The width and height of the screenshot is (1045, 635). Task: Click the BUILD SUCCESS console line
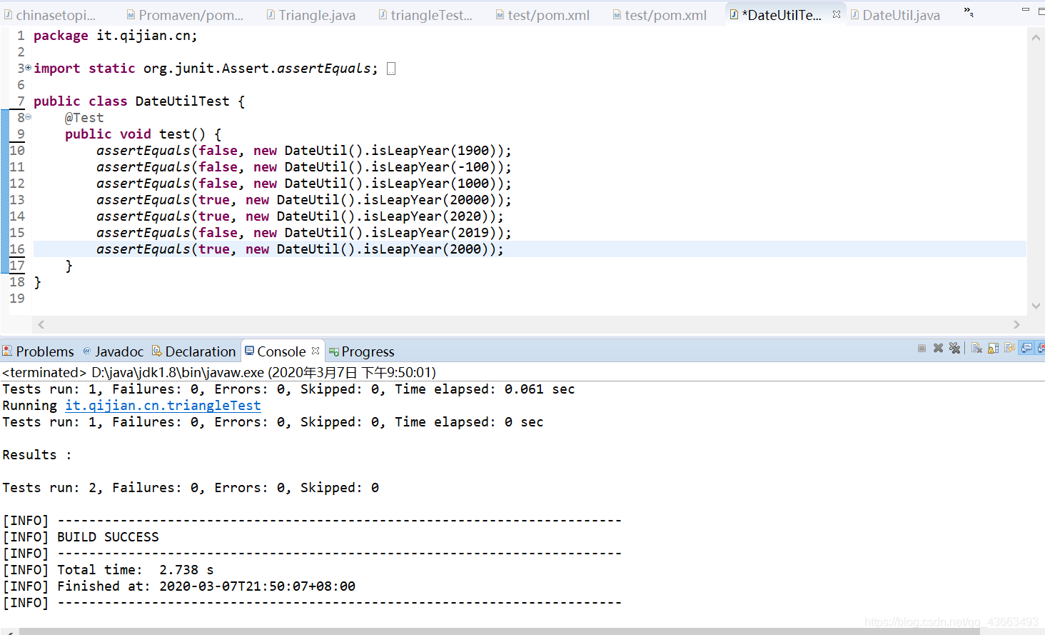(81, 536)
